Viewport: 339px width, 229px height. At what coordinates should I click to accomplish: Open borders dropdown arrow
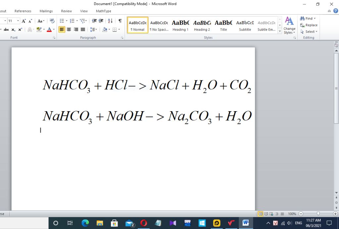(119, 29)
